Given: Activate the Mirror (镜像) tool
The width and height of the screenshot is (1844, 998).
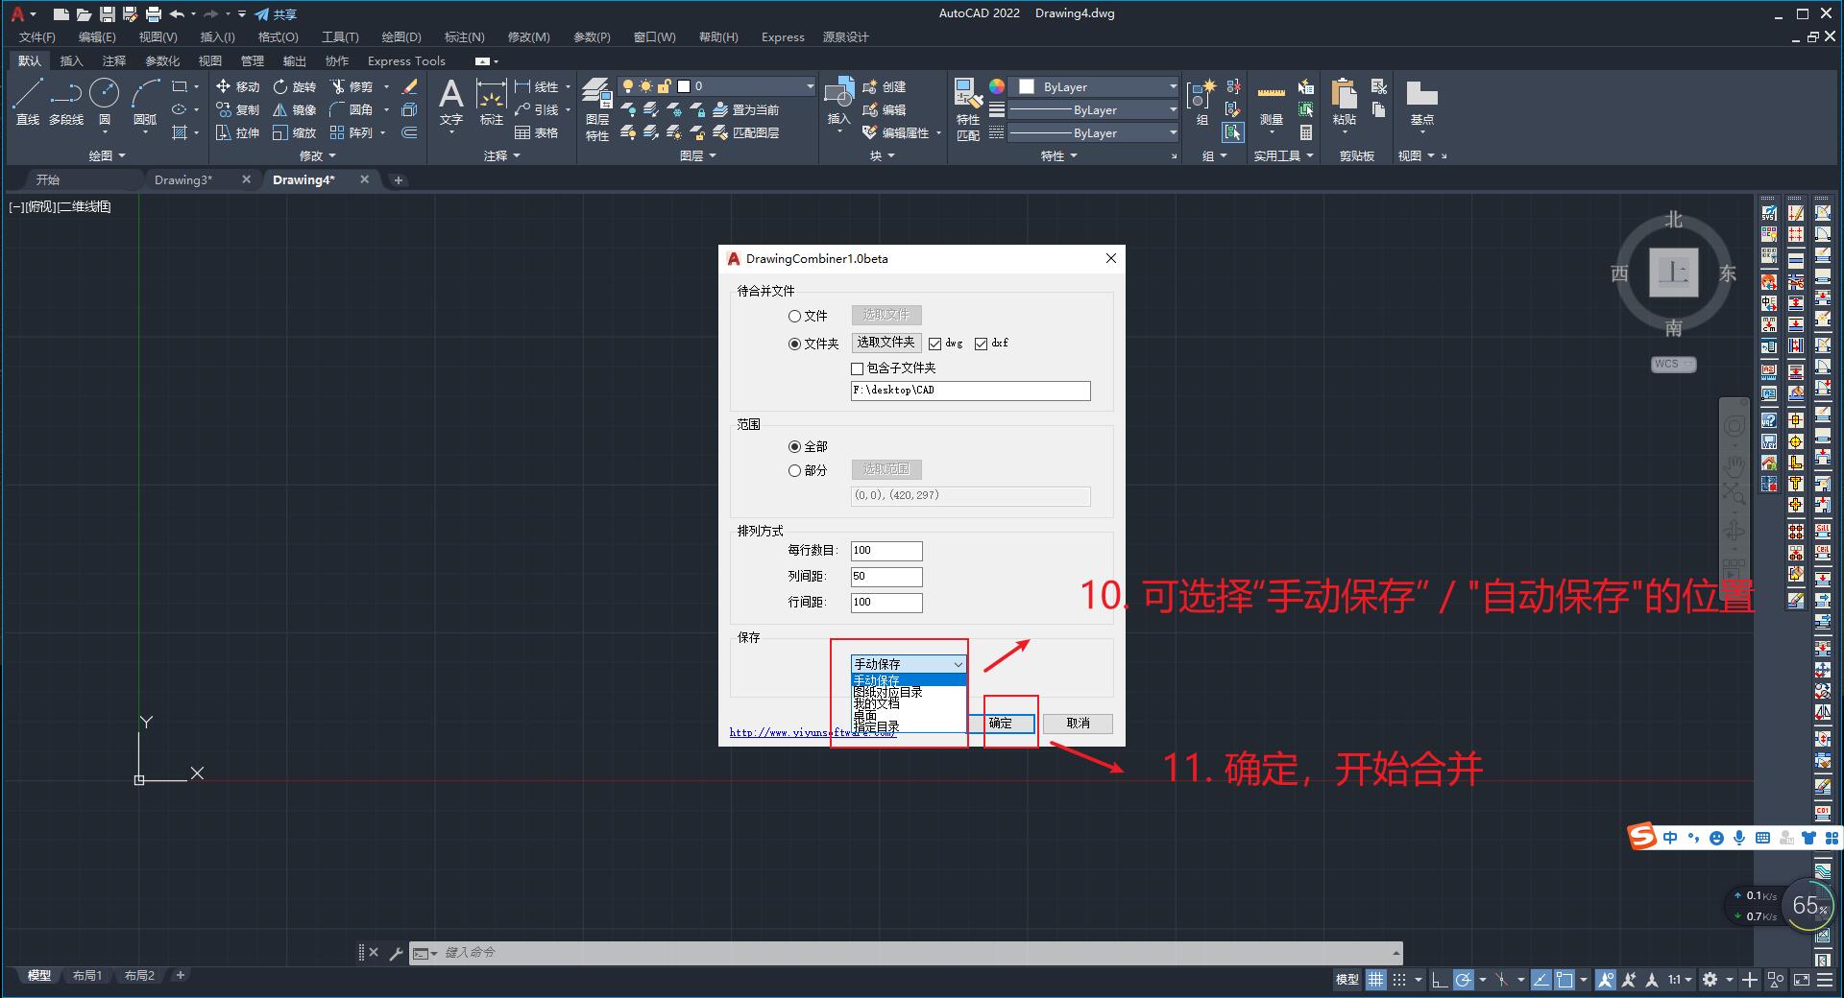Looking at the screenshot, I should (294, 109).
